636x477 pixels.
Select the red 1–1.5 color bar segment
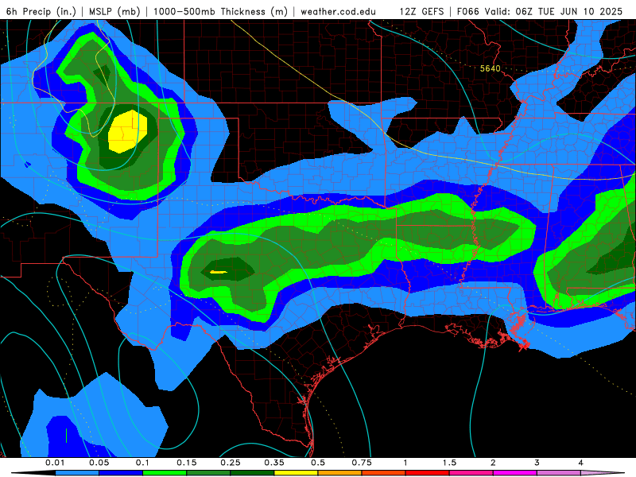[428, 473]
